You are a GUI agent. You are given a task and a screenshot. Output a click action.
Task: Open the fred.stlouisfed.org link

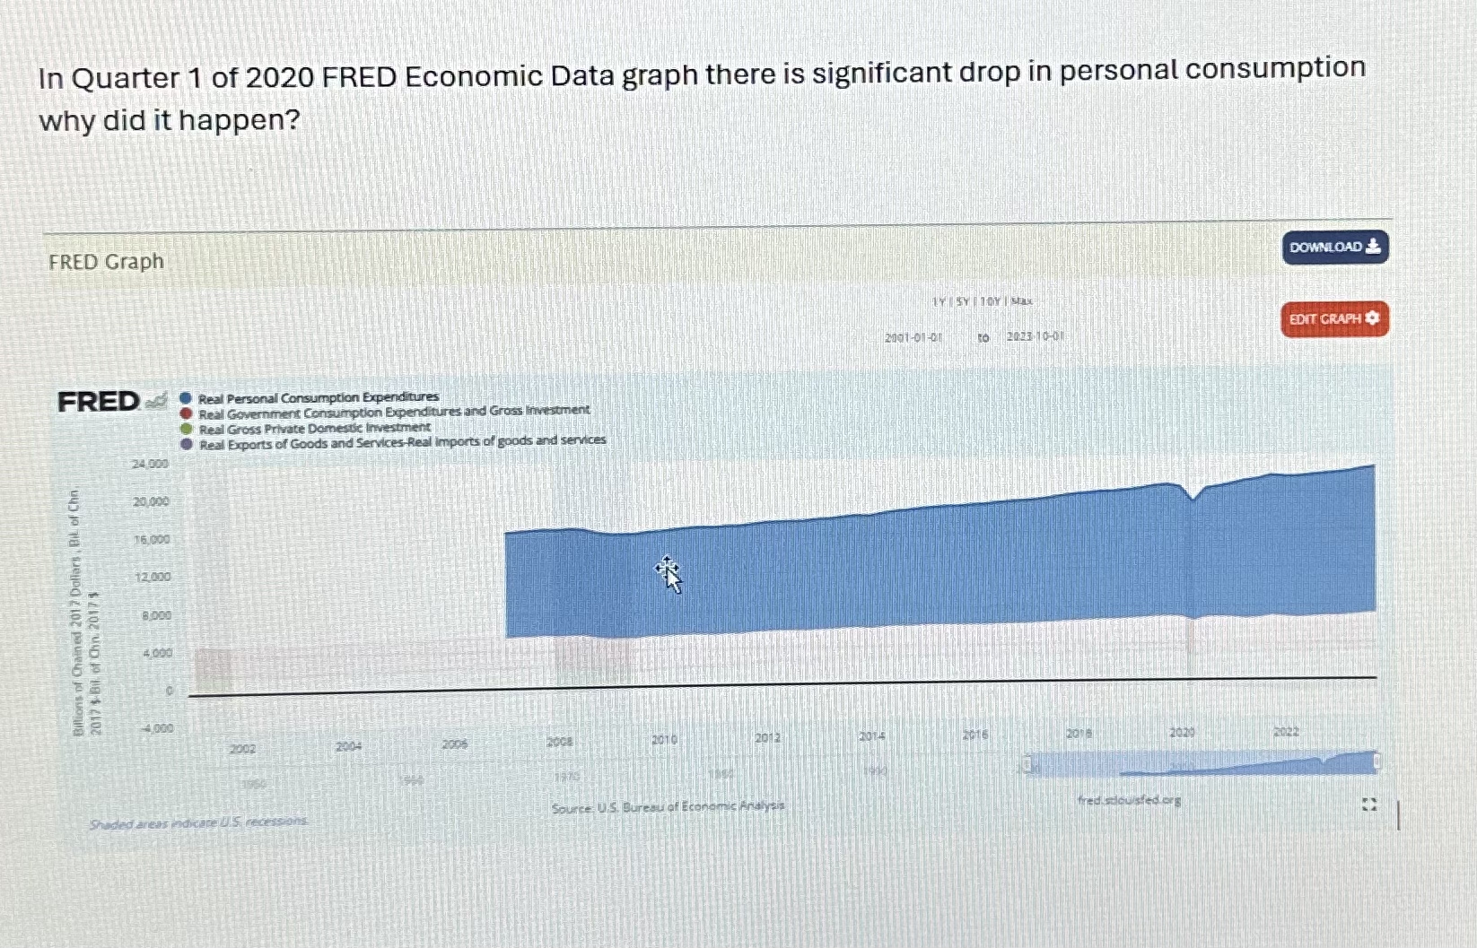1130,801
